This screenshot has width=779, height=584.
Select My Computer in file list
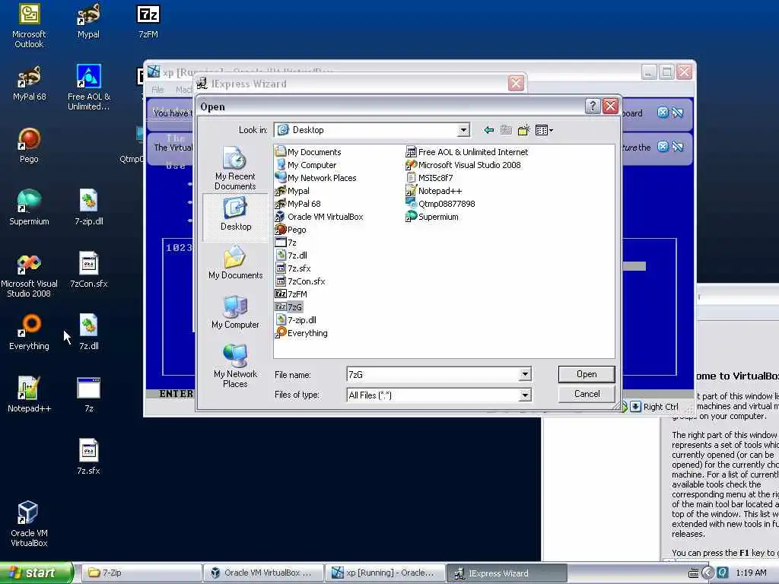tap(306, 165)
